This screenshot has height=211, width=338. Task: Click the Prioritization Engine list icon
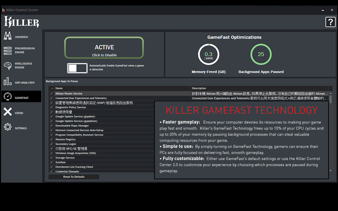point(7,51)
